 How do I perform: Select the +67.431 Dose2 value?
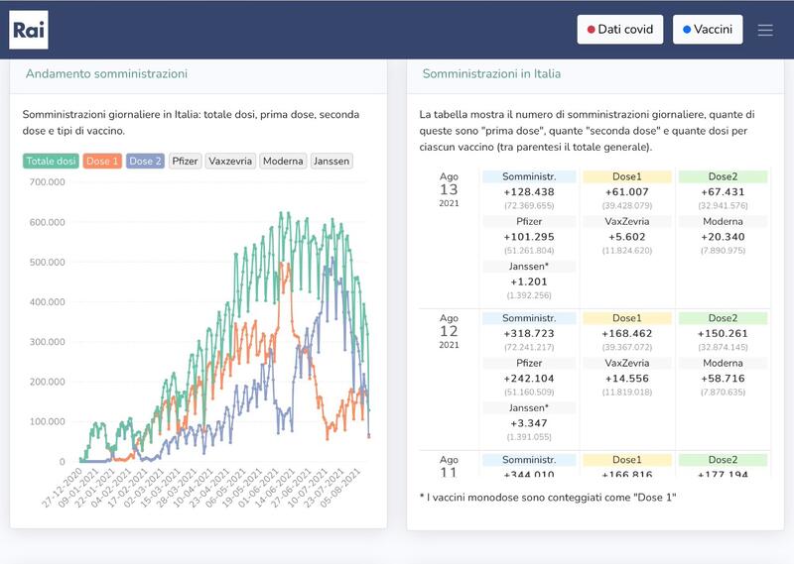point(723,191)
